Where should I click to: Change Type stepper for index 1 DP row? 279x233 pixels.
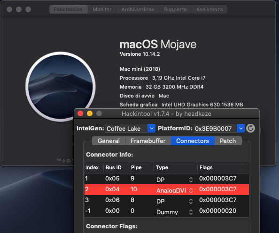191,180
